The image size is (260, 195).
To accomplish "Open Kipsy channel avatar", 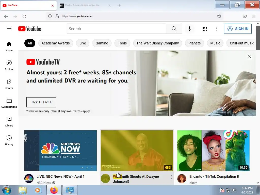I will [x=182, y=178].
